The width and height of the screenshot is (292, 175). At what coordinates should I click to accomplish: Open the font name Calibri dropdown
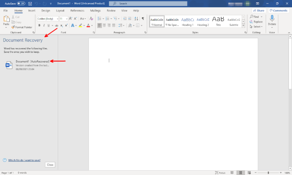[x=57, y=19]
